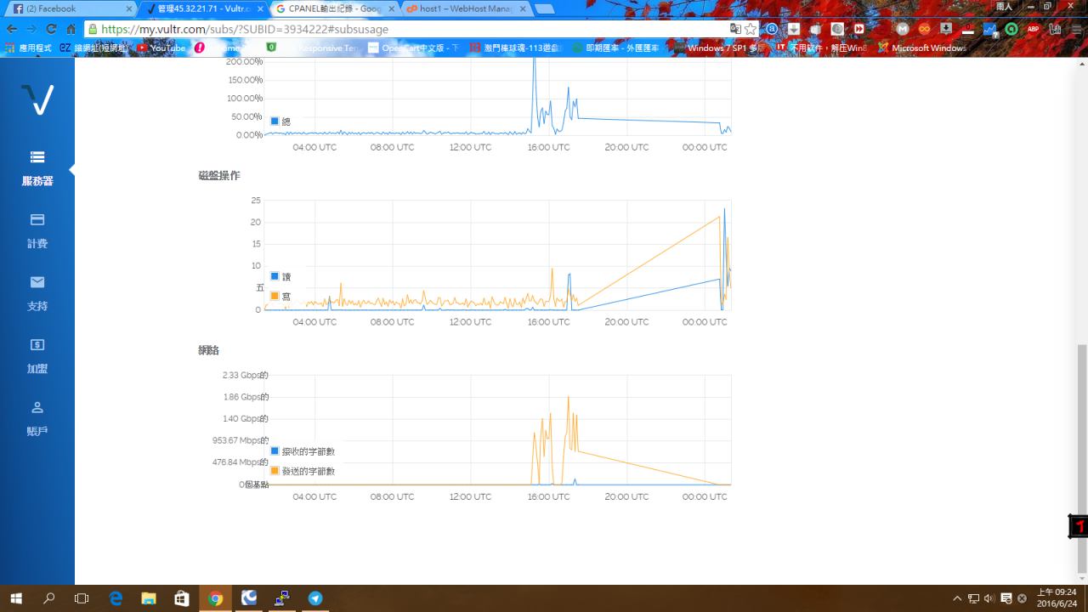Close the host1 WebHost Manager tab
The image size is (1088, 612).
point(521,8)
